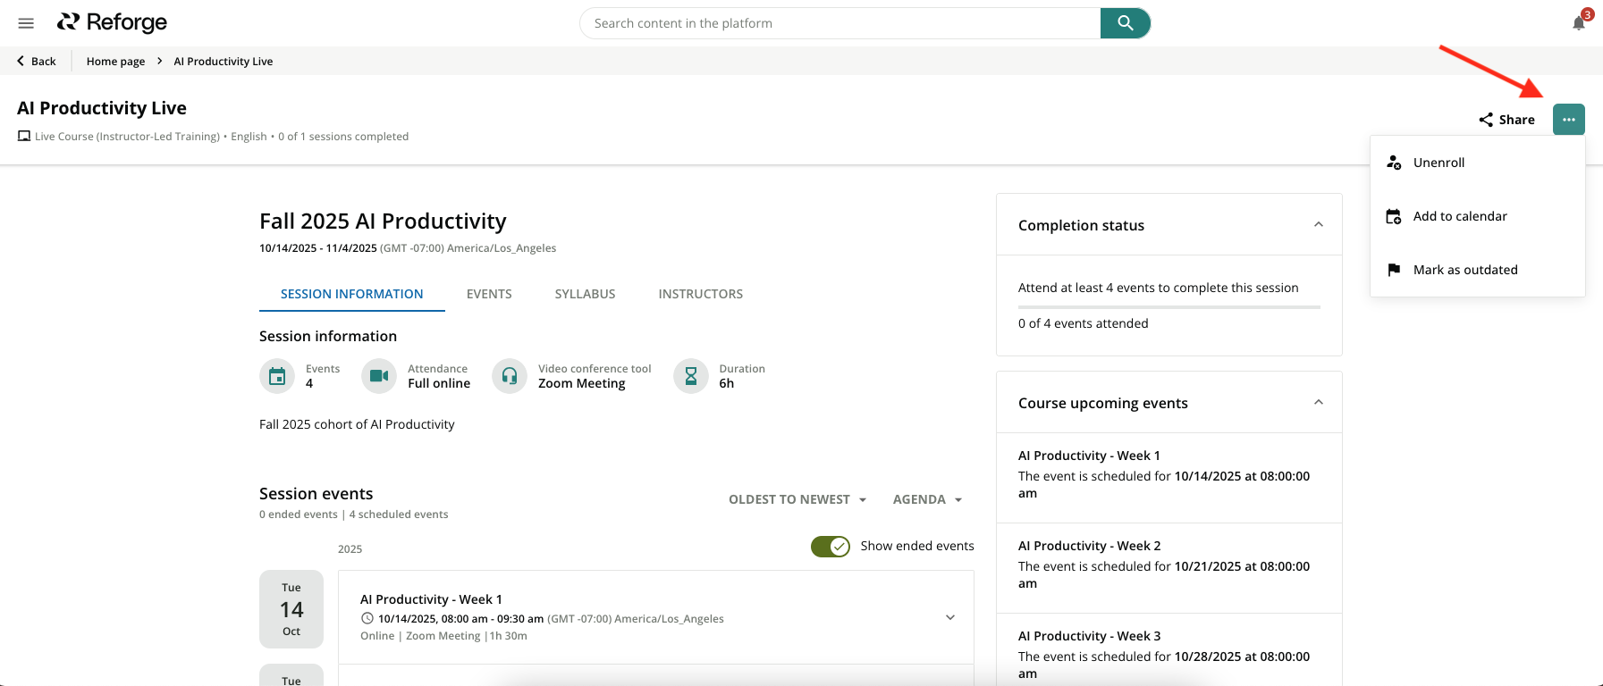The height and width of the screenshot is (686, 1603).
Task: Click the Tue 14 Oct date tile
Action: 291,609
